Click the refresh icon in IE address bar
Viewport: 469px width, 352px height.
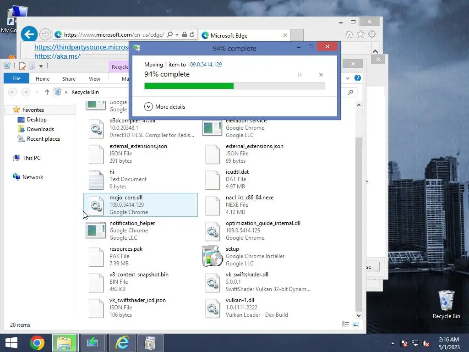click(192, 35)
